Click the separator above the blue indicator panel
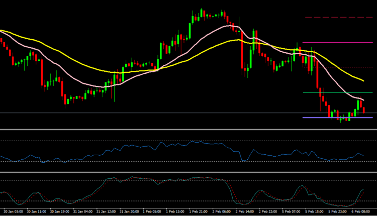Image resolution: width=377 pixels, height=216 pixels. coord(189,130)
